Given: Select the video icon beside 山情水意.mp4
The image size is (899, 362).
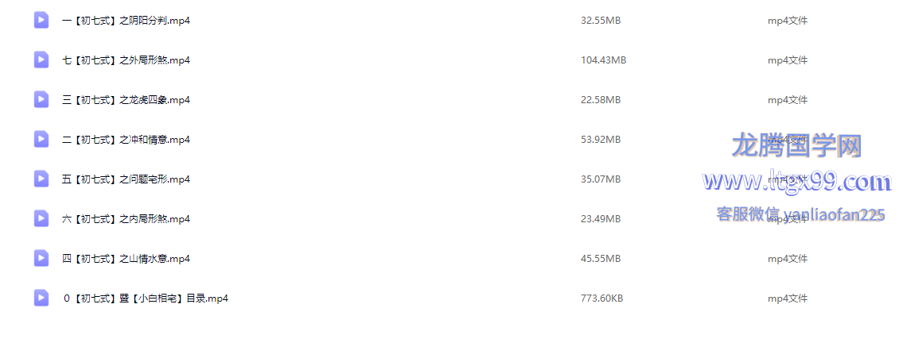Looking at the screenshot, I should 41,259.
